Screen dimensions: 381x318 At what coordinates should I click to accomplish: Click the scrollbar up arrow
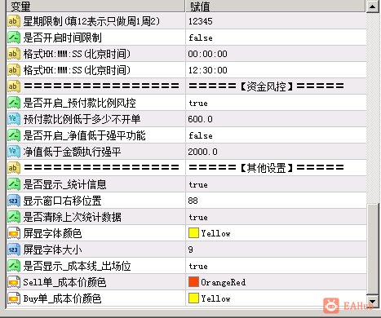click(x=372, y=7)
